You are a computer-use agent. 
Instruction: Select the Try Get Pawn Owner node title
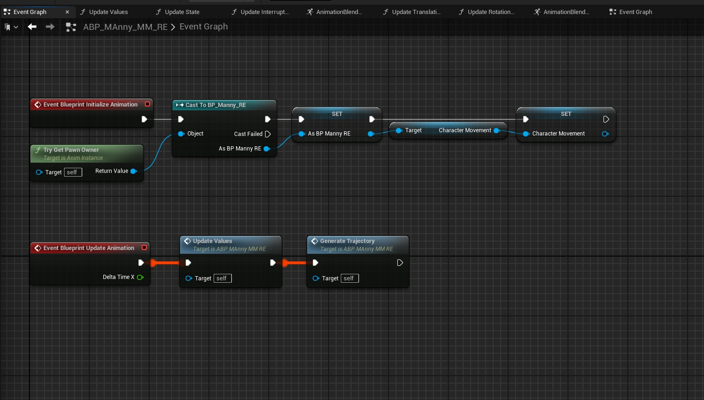click(71, 150)
